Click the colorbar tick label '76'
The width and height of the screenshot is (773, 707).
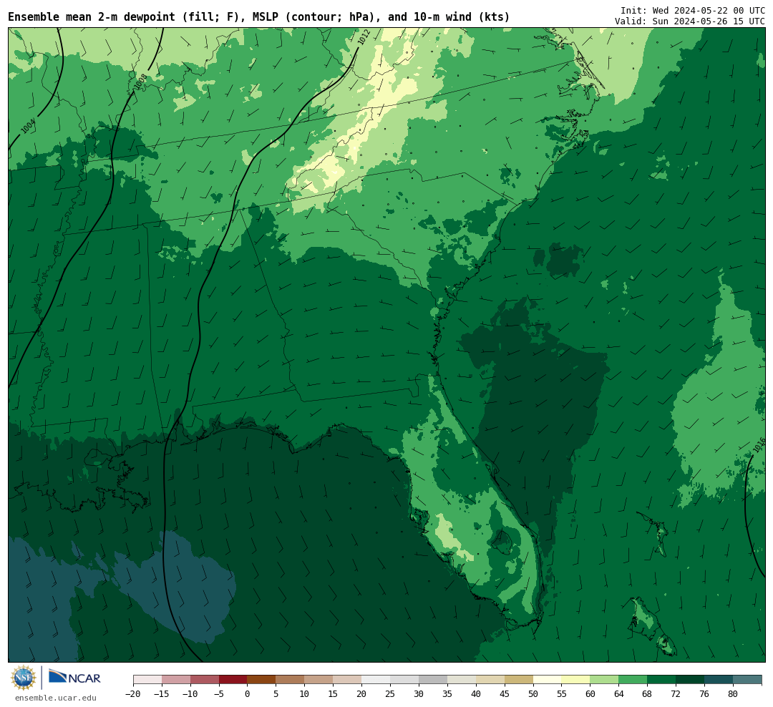click(705, 693)
